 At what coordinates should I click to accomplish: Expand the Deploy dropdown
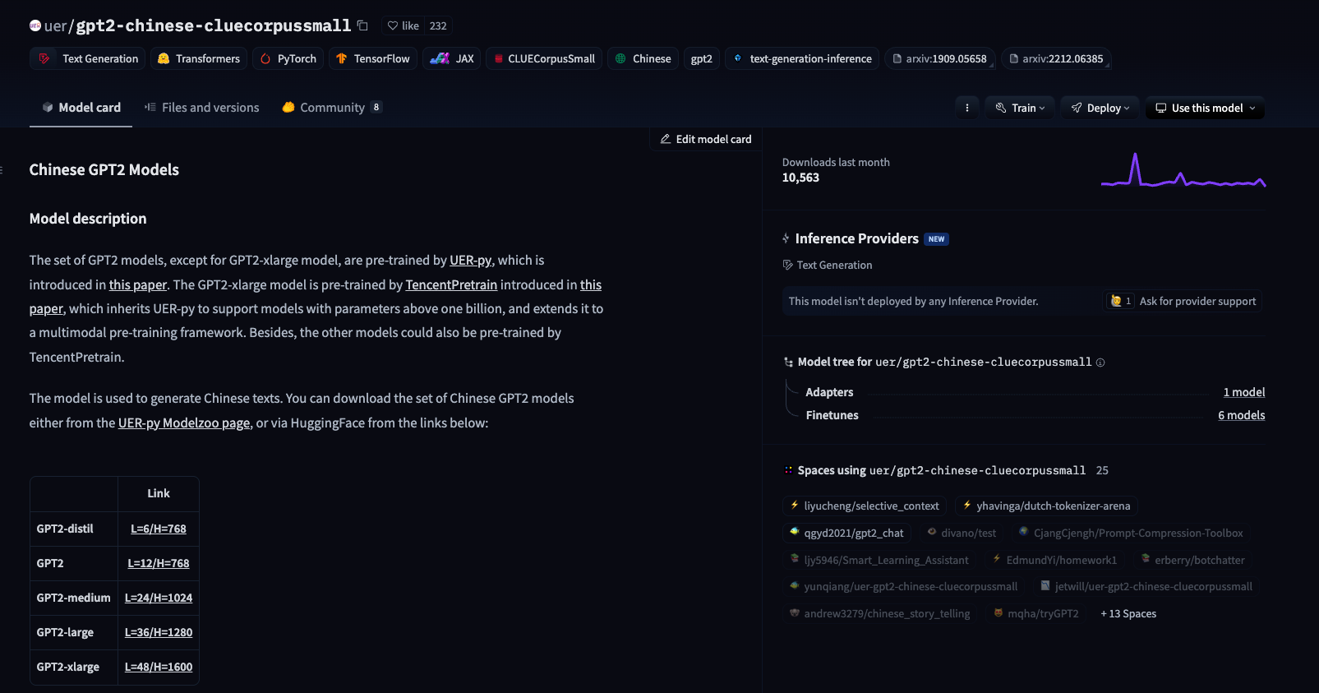(x=1100, y=108)
